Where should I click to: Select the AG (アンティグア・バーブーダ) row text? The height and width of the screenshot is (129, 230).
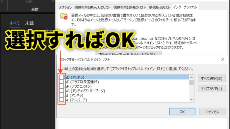85,91
